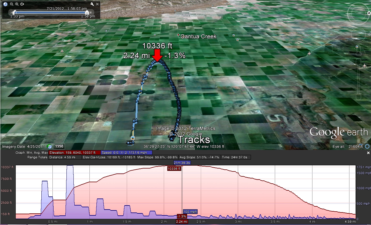
Task: Click the imagery date clock icon
Action: point(50,146)
